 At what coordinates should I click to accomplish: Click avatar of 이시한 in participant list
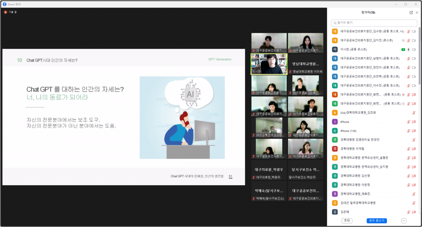[335, 49]
